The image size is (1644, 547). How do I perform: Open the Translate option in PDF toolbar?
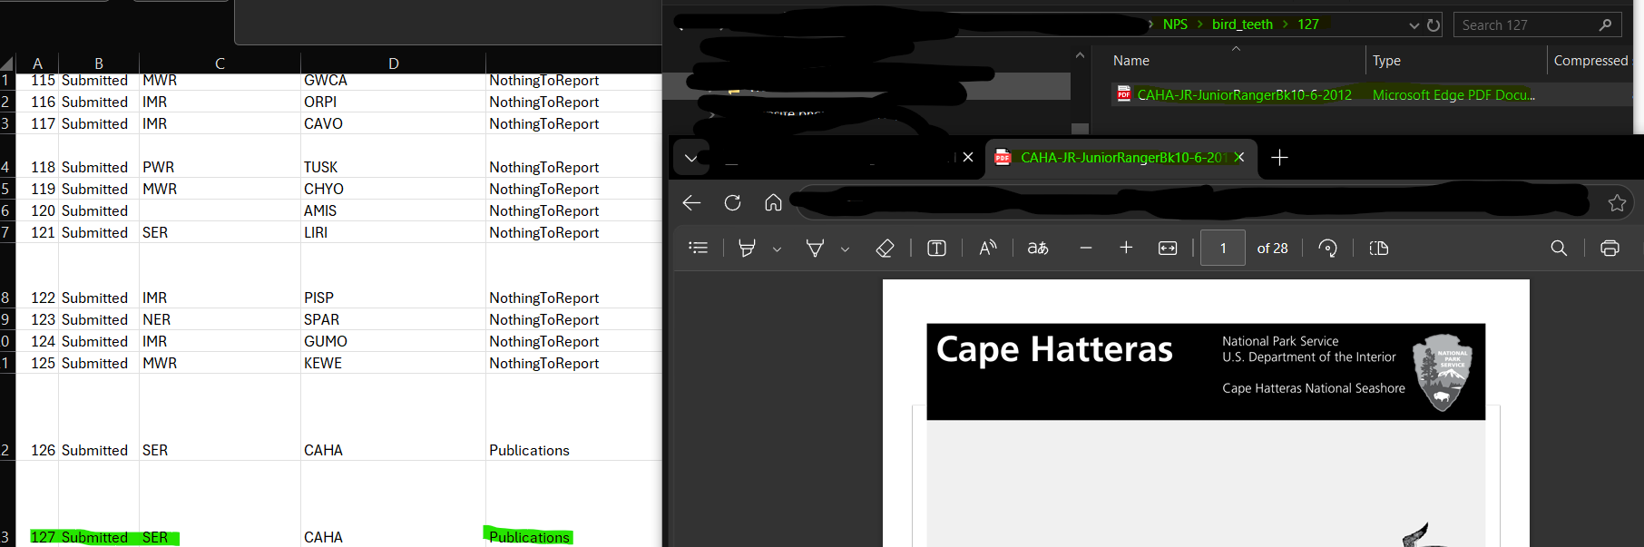1038,248
